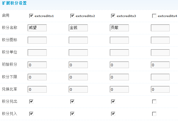The width and height of the screenshot is (178, 121).
Task: Focus the 兑换比率 field for extcredits1
Action: (x=37, y=89)
